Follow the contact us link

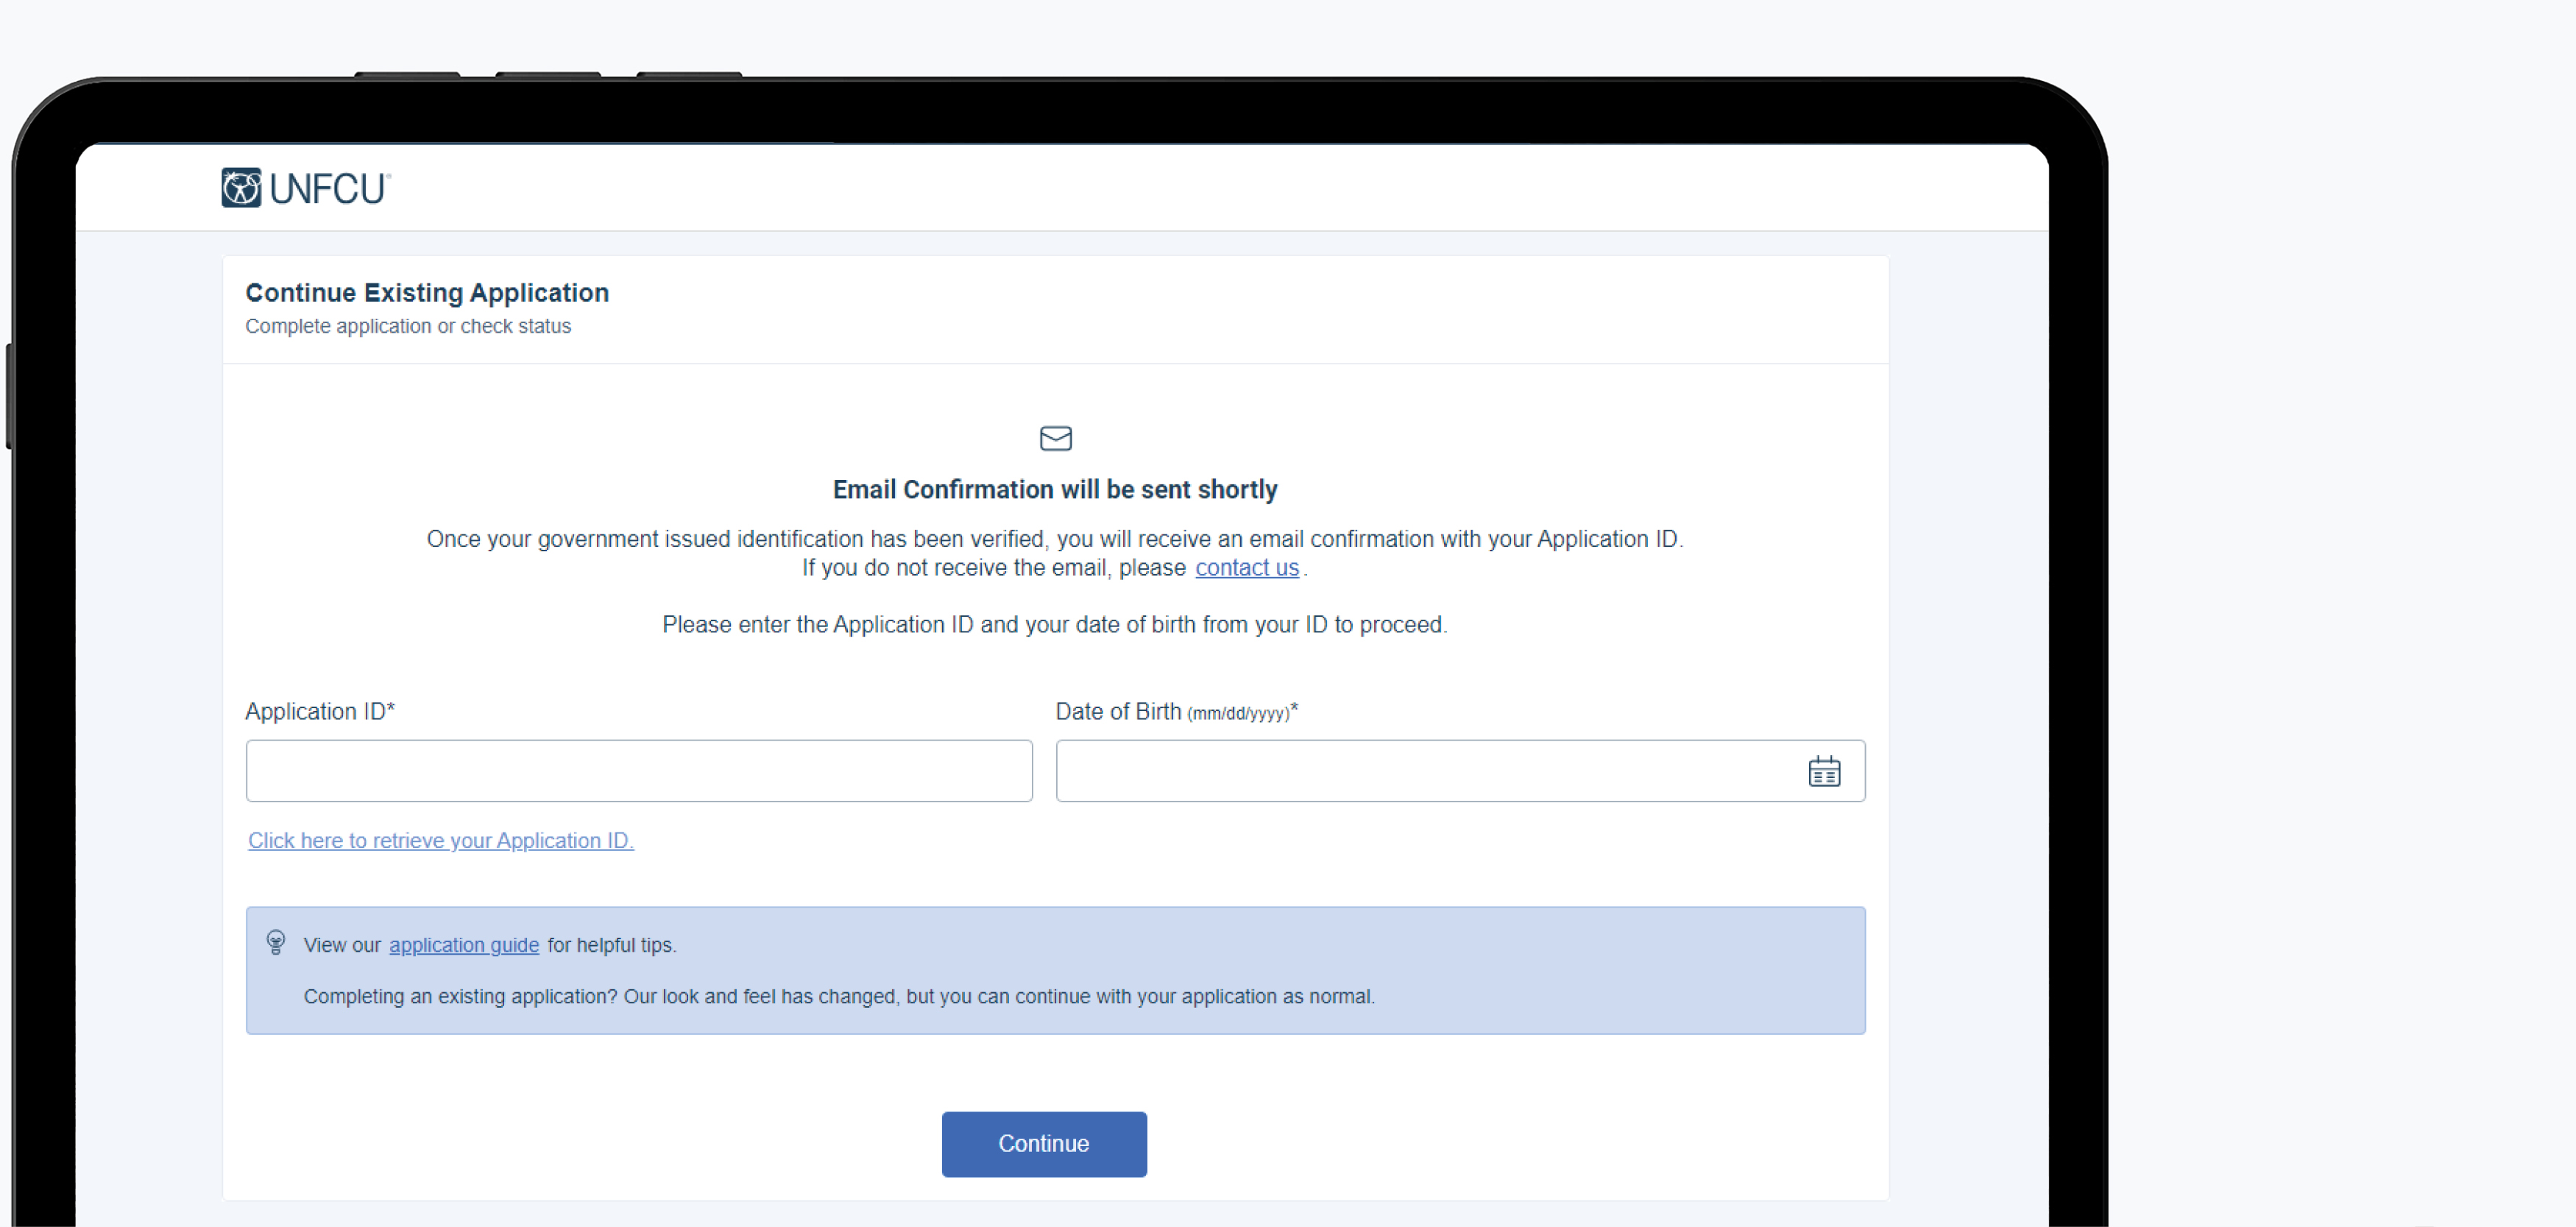click(x=1246, y=568)
